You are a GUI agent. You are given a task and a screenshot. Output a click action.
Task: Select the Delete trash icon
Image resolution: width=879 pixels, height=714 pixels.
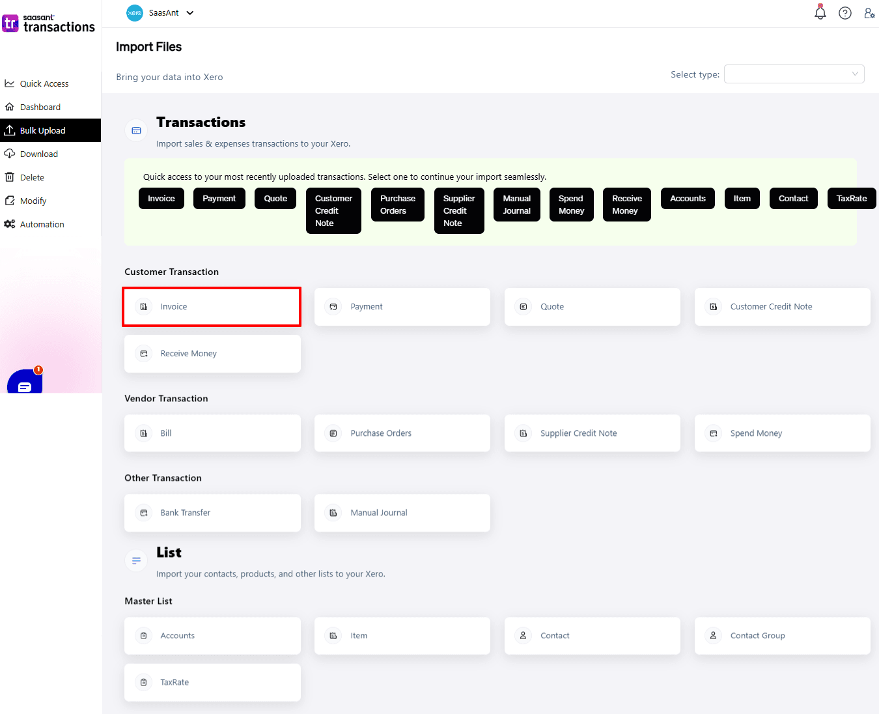[10, 177]
